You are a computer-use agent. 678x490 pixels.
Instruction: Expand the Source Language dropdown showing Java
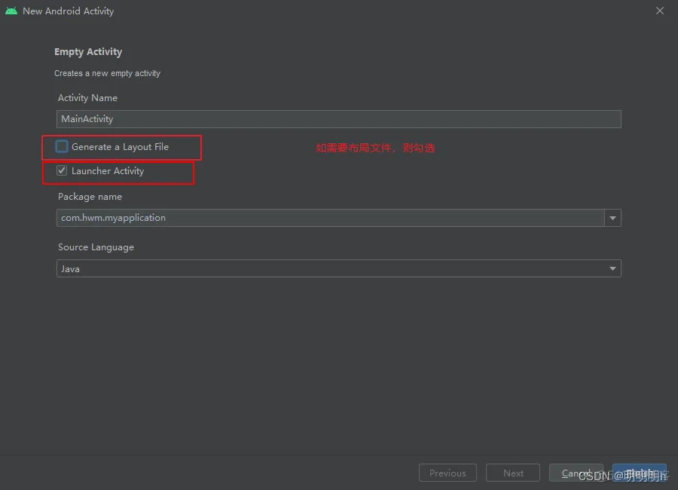tap(338, 268)
